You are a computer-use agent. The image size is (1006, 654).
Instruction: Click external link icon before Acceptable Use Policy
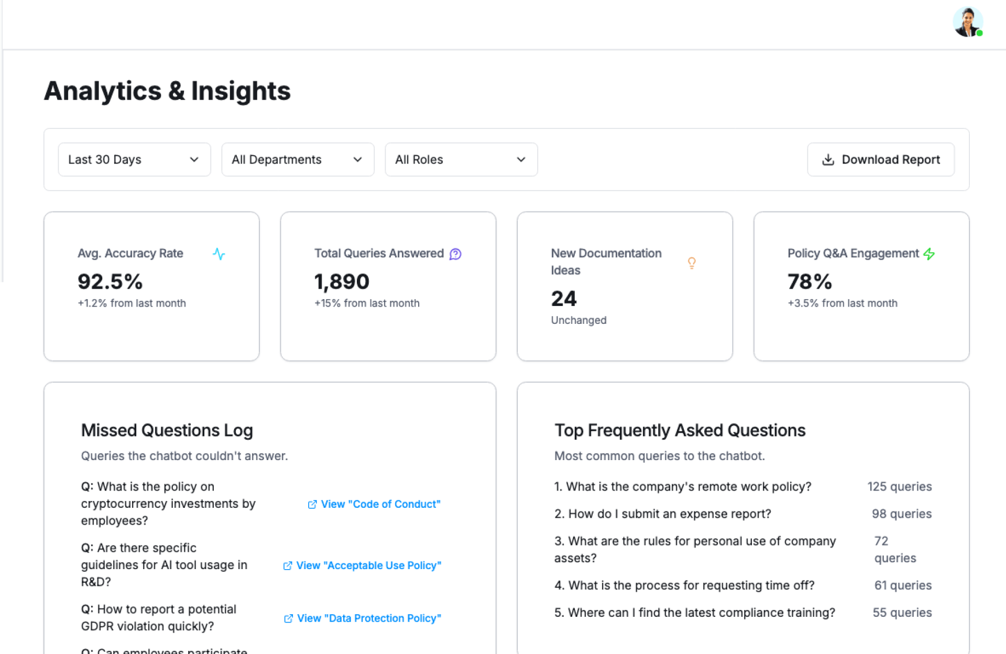pyautogui.click(x=288, y=565)
